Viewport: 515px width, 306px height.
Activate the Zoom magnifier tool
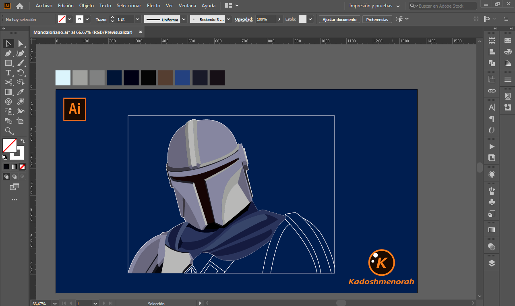(x=8, y=131)
